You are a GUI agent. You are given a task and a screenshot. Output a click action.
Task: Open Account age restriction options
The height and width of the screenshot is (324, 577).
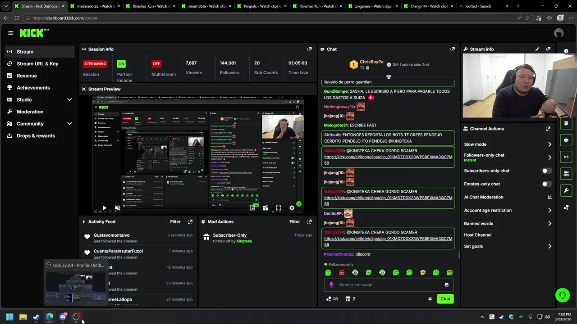508,210
